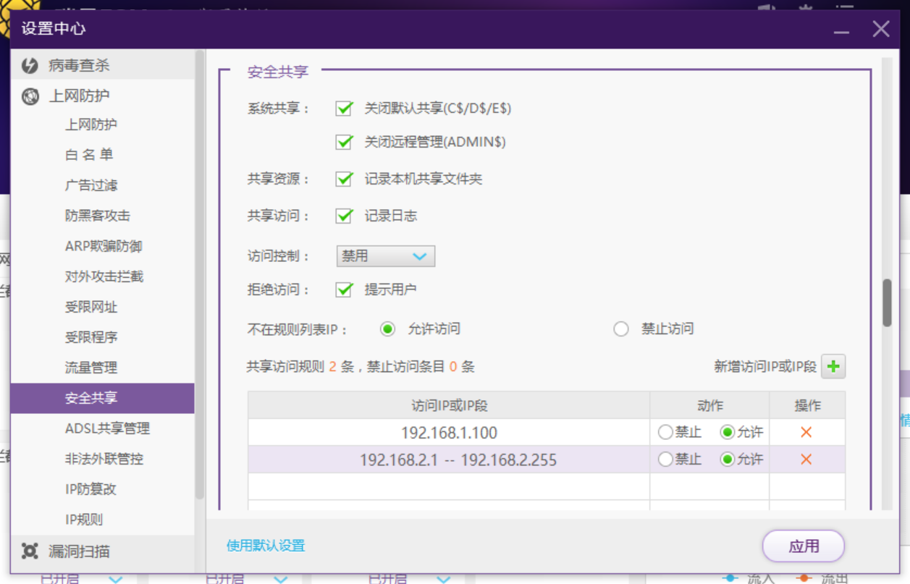Delete the 192.168.2.1 -- 192.168.2.255 rule with the X

click(806, 460)
